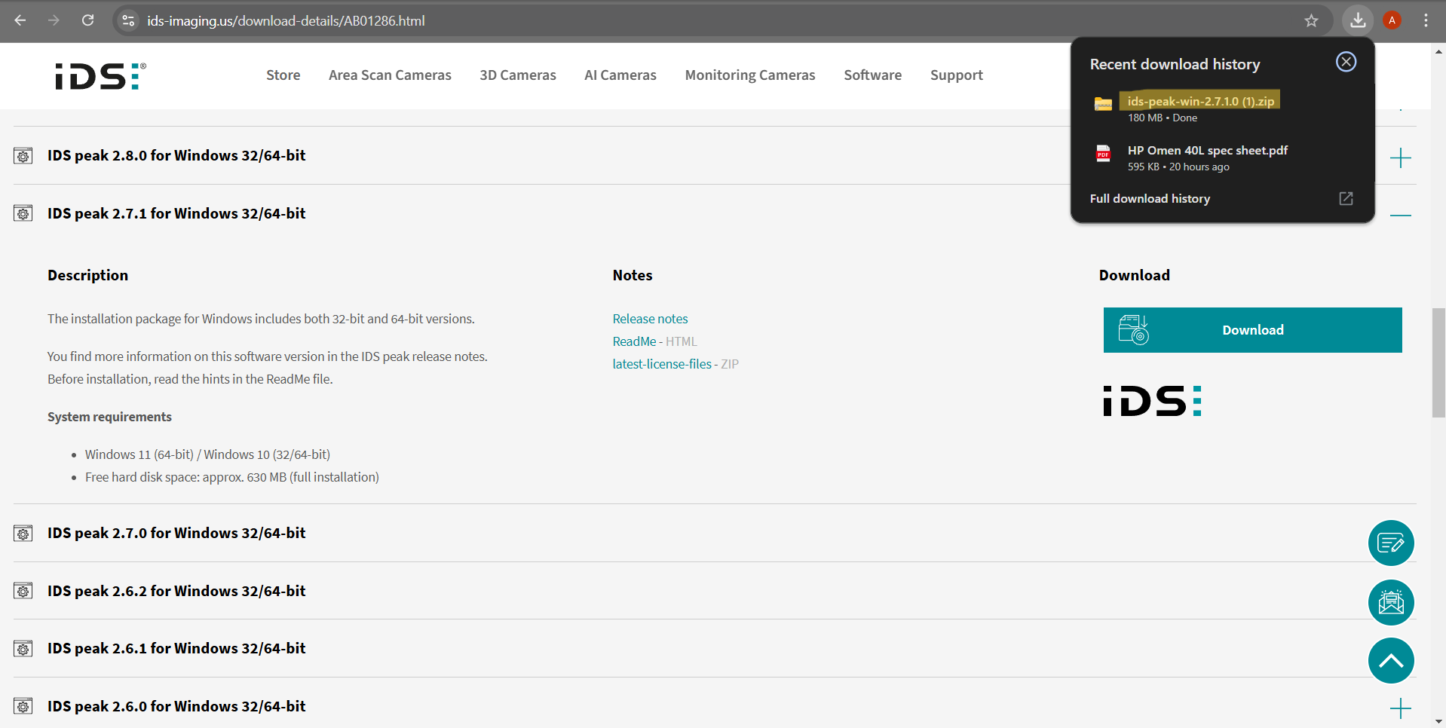The width and height of the screenshot is (1446, 728).
Task: Open the Store menu item
Action: 283,75
